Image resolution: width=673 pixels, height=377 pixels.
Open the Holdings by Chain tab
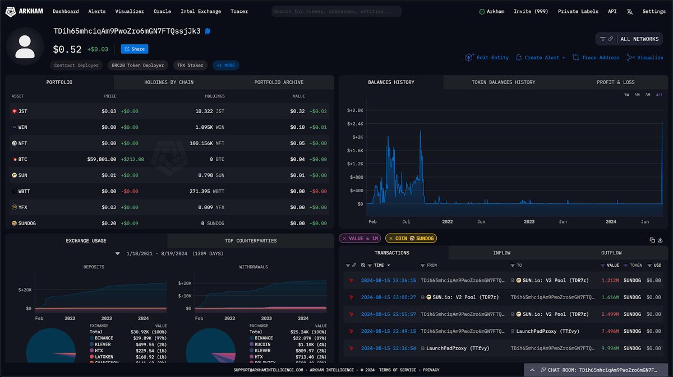pos(169,82)
